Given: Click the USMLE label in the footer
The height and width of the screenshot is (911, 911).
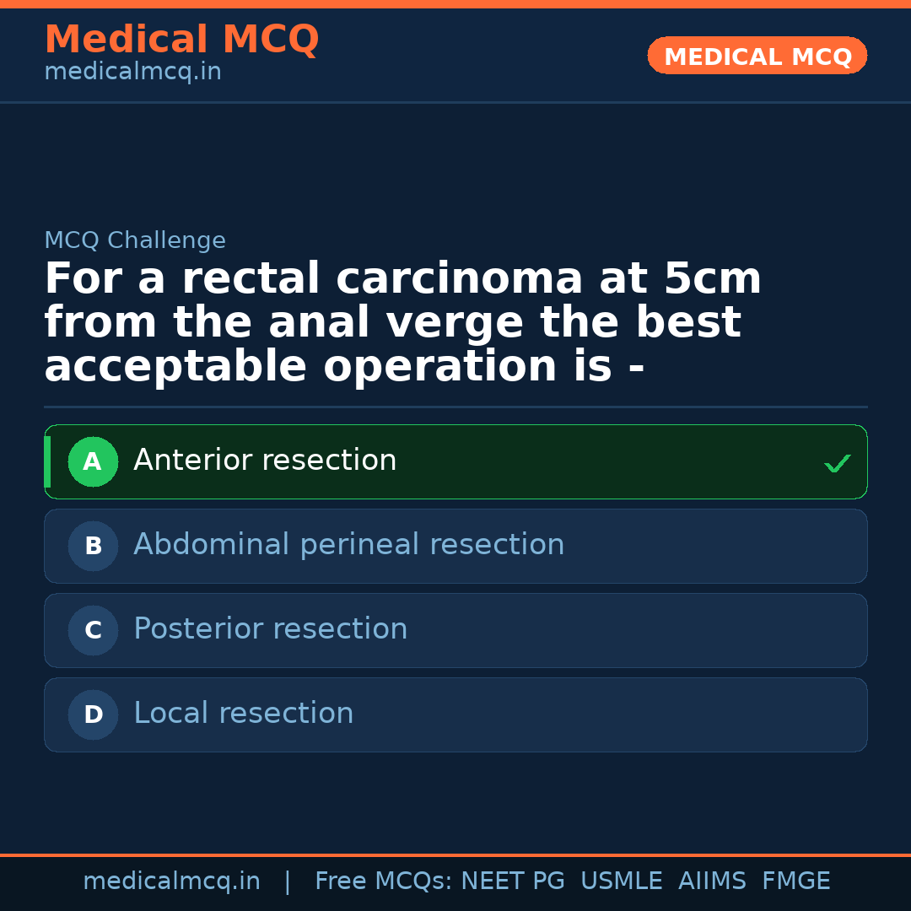Looking at the screenshot, I should [622, 880].
